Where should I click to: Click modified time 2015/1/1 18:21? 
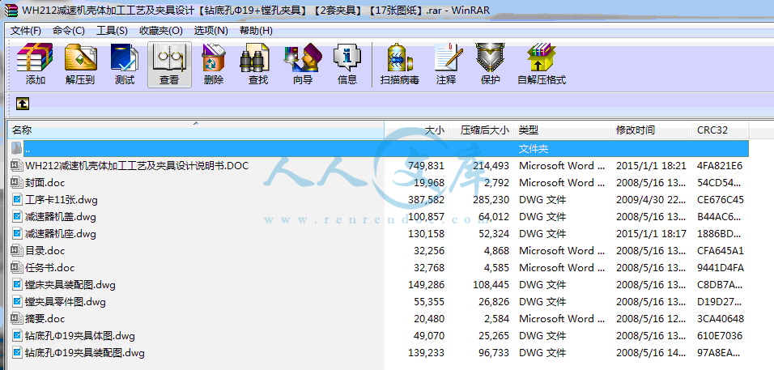651,166
